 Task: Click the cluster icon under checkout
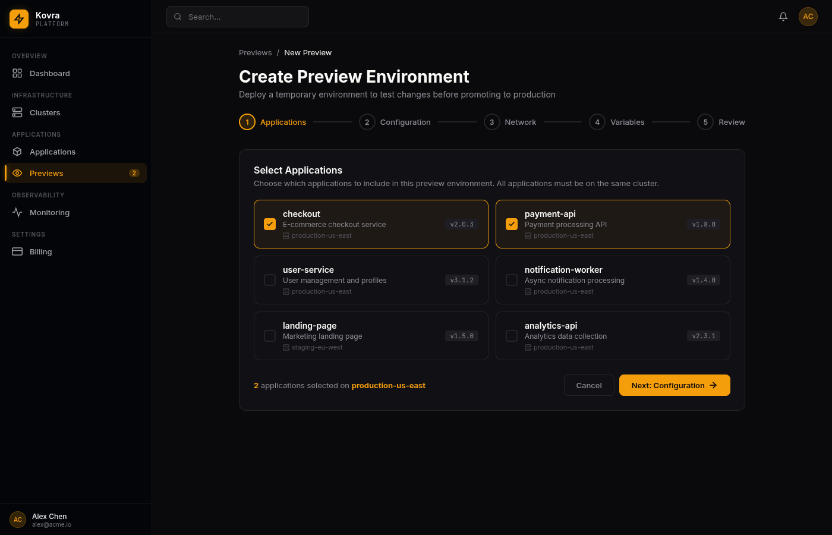[286, 236]
